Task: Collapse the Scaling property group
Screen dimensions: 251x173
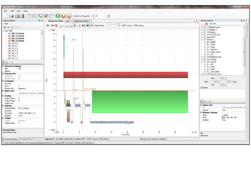Action: 3,96
